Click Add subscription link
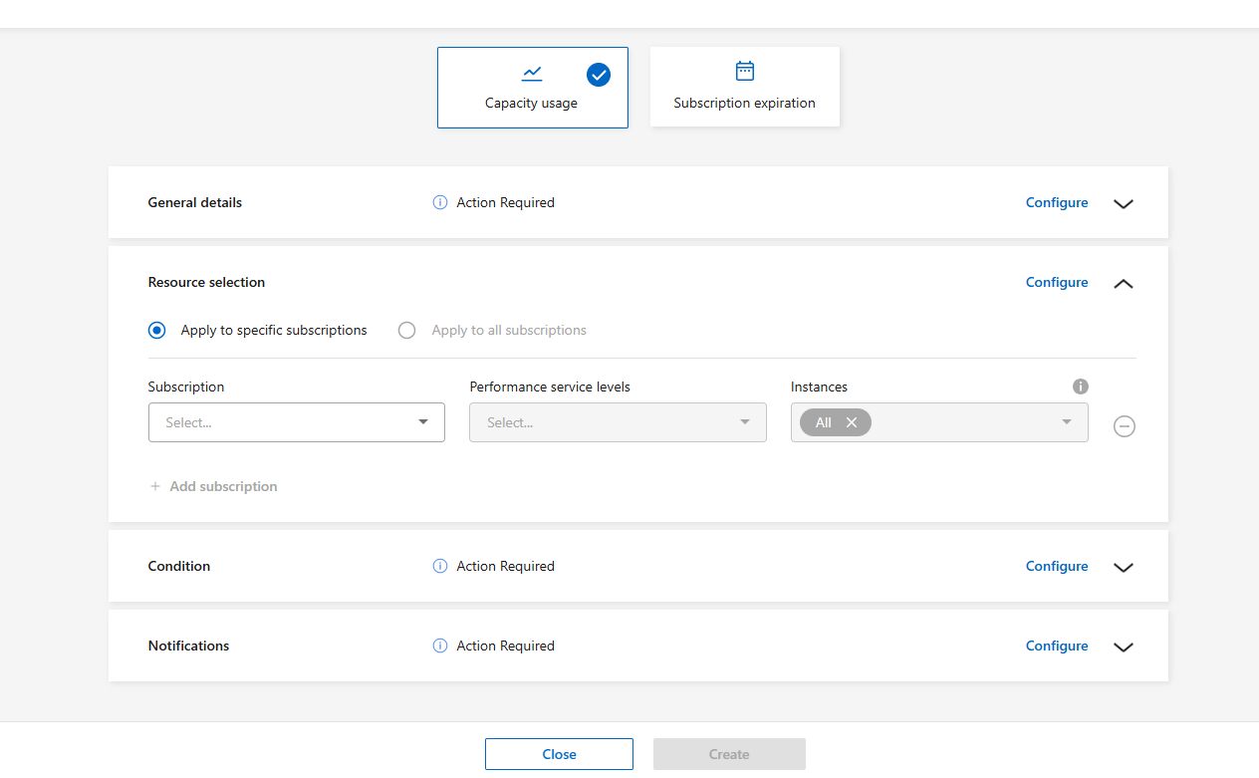Image resolution: width=1259 pixels, height=778 pixels. 213,486
